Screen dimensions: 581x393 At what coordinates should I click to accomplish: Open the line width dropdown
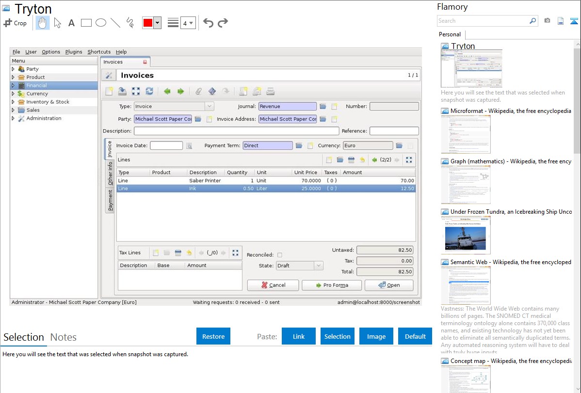pos(188,23)
